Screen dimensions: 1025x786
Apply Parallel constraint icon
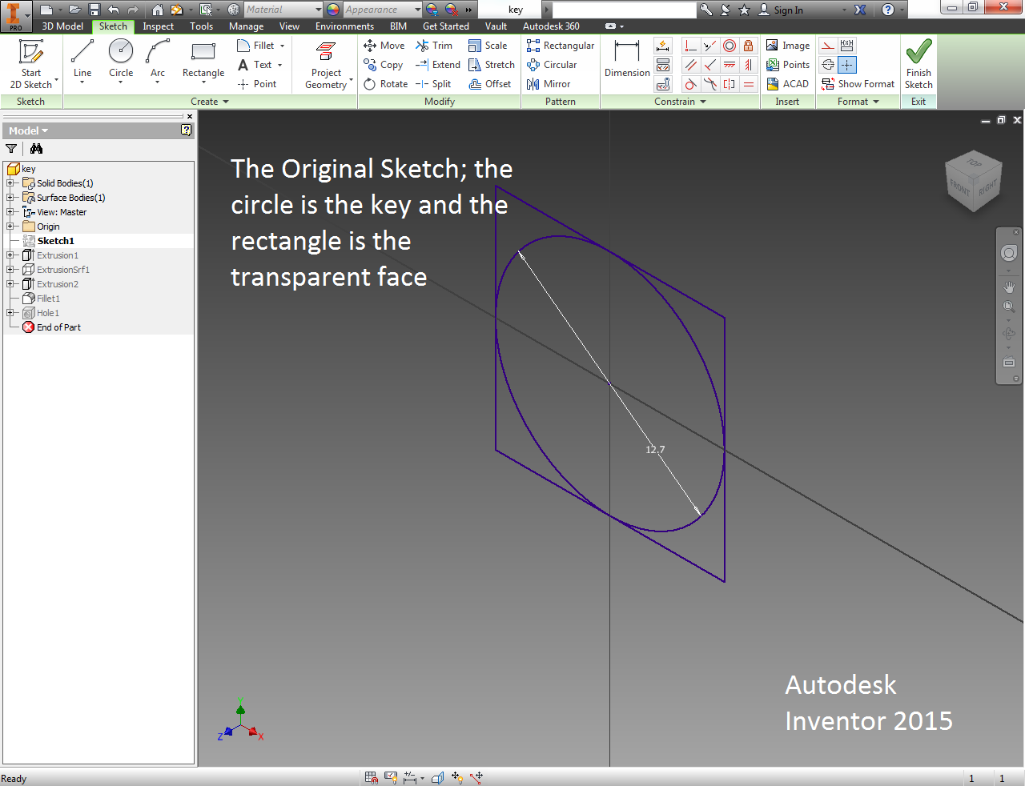[690, 65]
